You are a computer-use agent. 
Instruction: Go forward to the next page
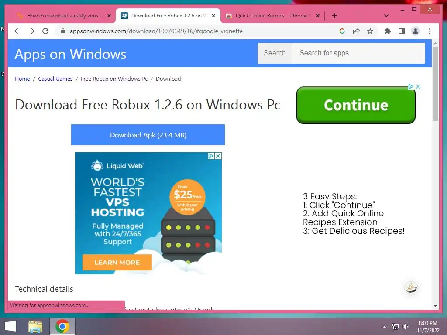pyautogui.click(x=31, y=31)
